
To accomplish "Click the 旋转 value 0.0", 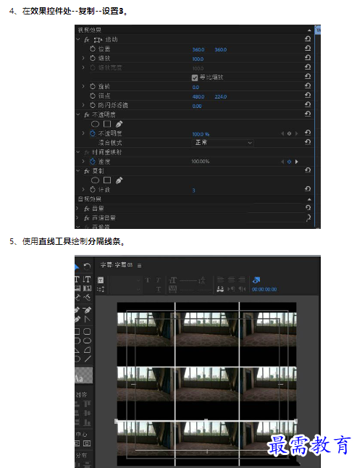I will [196, 87].
